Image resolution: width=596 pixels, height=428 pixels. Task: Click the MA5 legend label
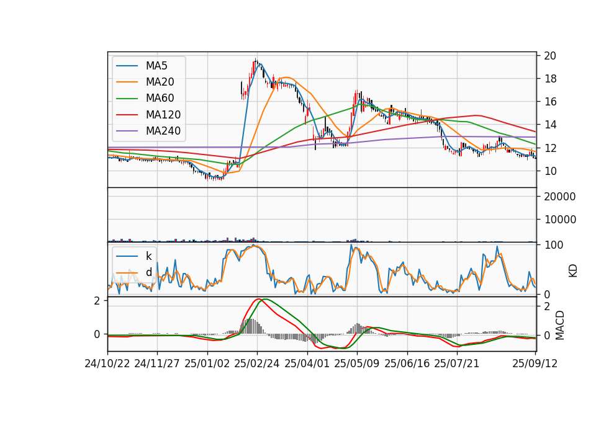[156, 66]
